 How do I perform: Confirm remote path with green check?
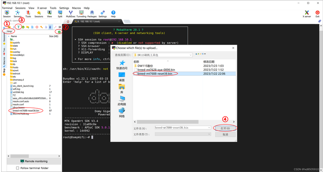click(59, 32)
